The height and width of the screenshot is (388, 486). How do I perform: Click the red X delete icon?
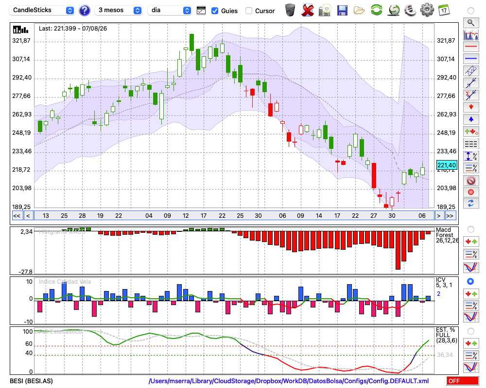308,11
